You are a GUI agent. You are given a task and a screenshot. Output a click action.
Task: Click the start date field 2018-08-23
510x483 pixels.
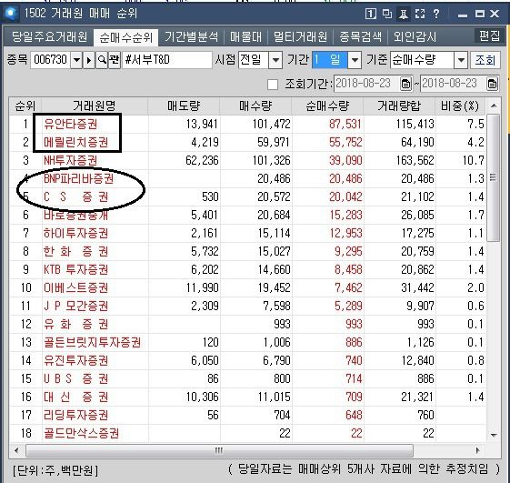tap(367, 84)
